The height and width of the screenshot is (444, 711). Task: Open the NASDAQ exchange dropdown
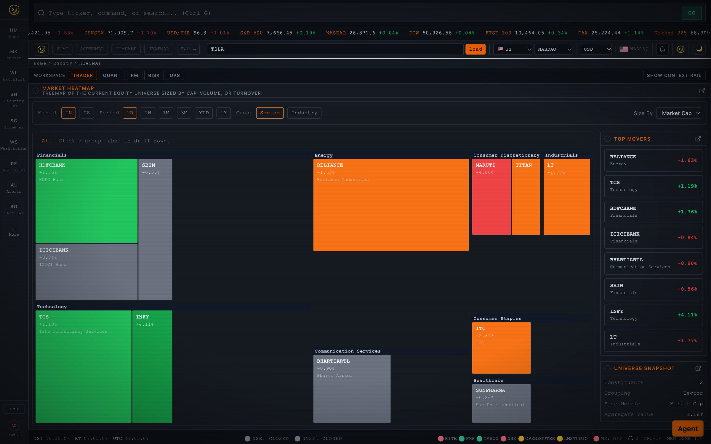tap(553, 49)
